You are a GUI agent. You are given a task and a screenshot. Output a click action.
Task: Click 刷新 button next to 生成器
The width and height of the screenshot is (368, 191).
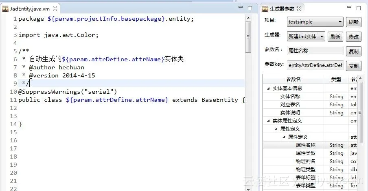pyautogui.click(x=335, y=37)
